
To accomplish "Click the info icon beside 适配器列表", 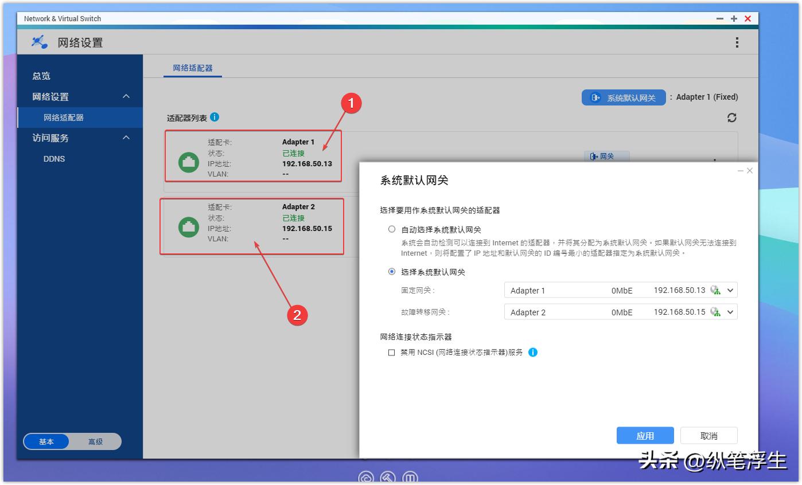I will [x=214, y=116].
